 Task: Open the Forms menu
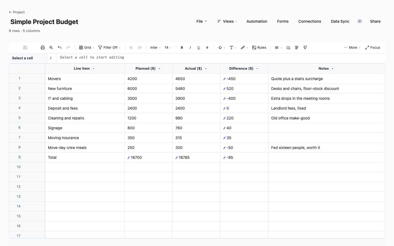point(283,21)
